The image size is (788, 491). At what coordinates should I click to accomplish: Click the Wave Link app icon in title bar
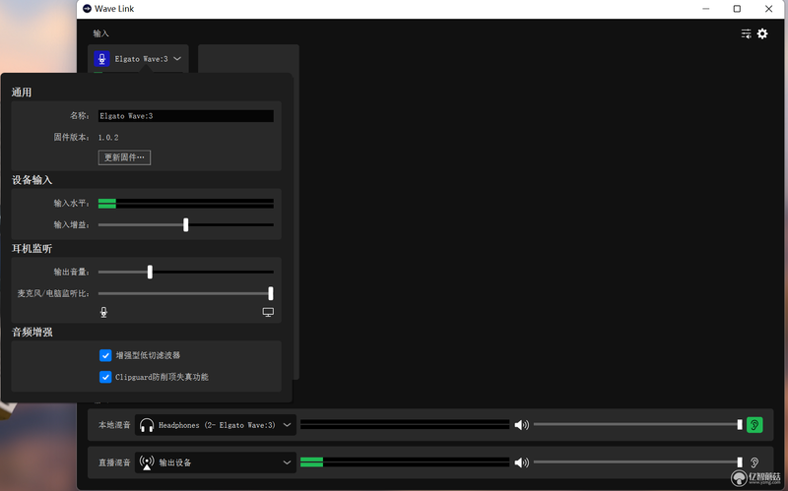coord(87,9)
